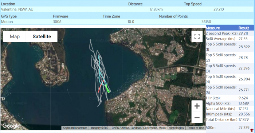This screenshot has width=255, height=133.
Task: Click the Result column header
Action: coord(244,28)
